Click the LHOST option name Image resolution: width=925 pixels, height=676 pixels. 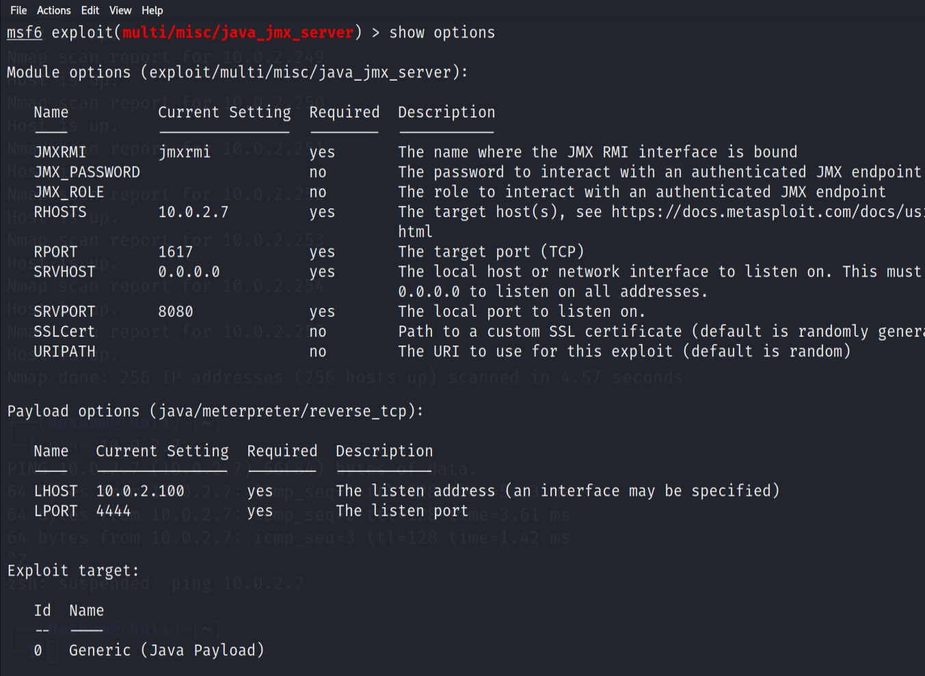(55, 491)
